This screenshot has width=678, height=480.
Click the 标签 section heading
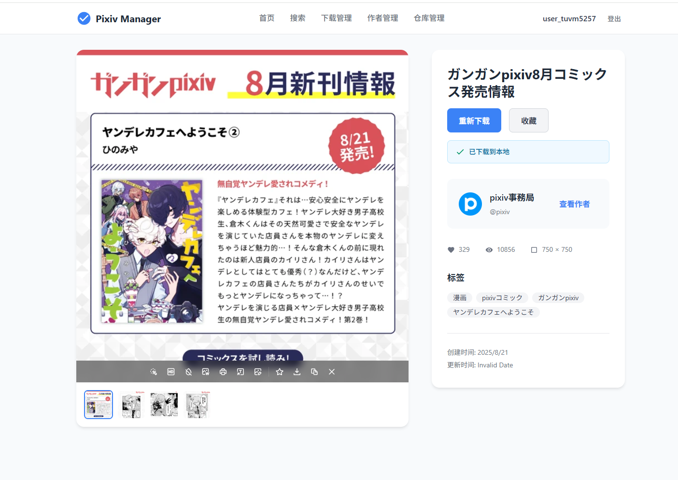point(456,277)
